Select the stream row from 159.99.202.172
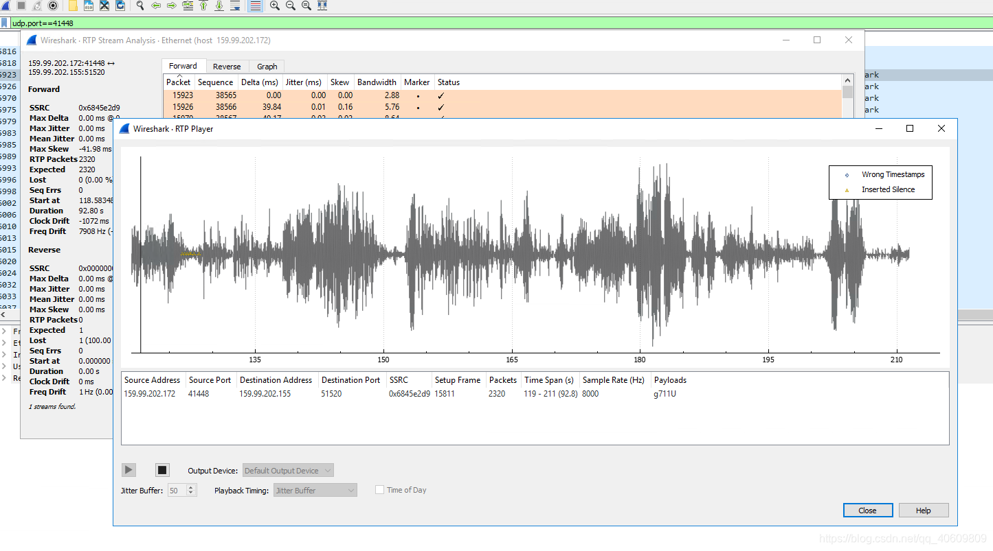 click(x=535, y=394)
